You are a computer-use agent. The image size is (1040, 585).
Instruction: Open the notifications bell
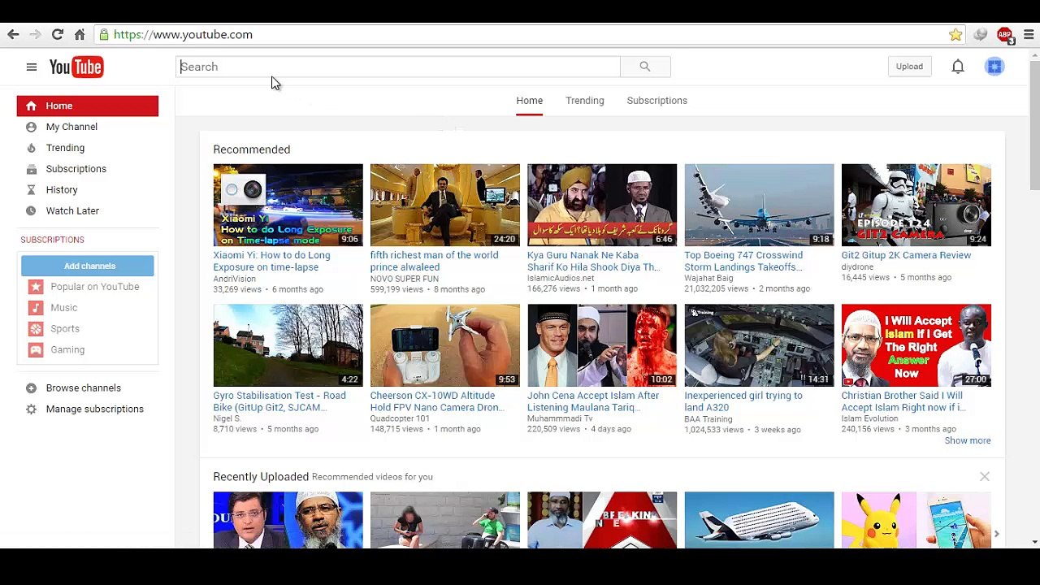point(958,67)
